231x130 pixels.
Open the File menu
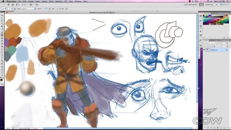click(19, 1)
